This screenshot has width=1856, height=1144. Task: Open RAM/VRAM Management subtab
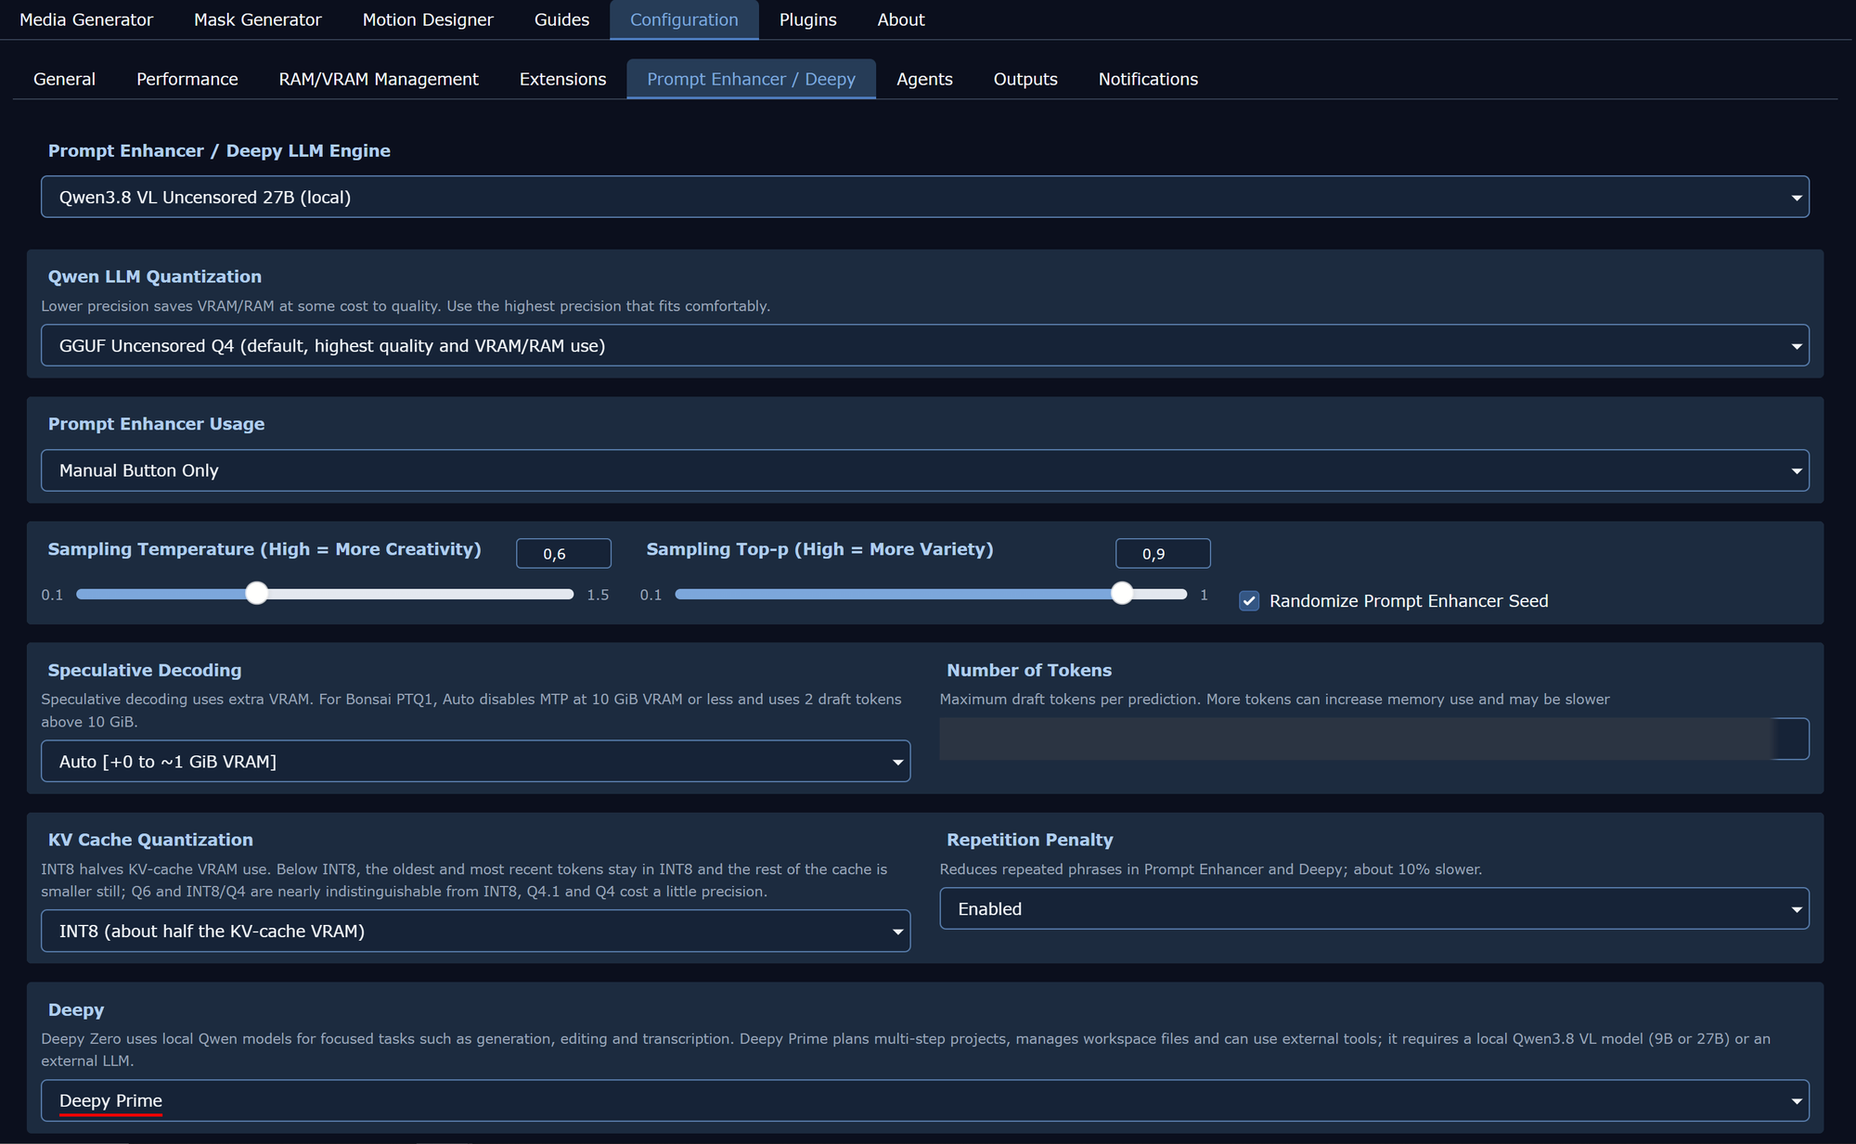(x=379, y=79)
